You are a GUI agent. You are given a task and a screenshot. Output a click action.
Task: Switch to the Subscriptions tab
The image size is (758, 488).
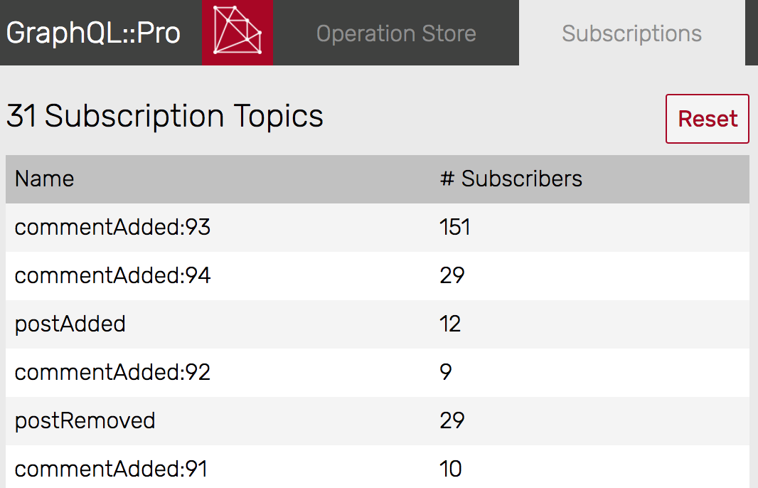[x=631, y=33]
